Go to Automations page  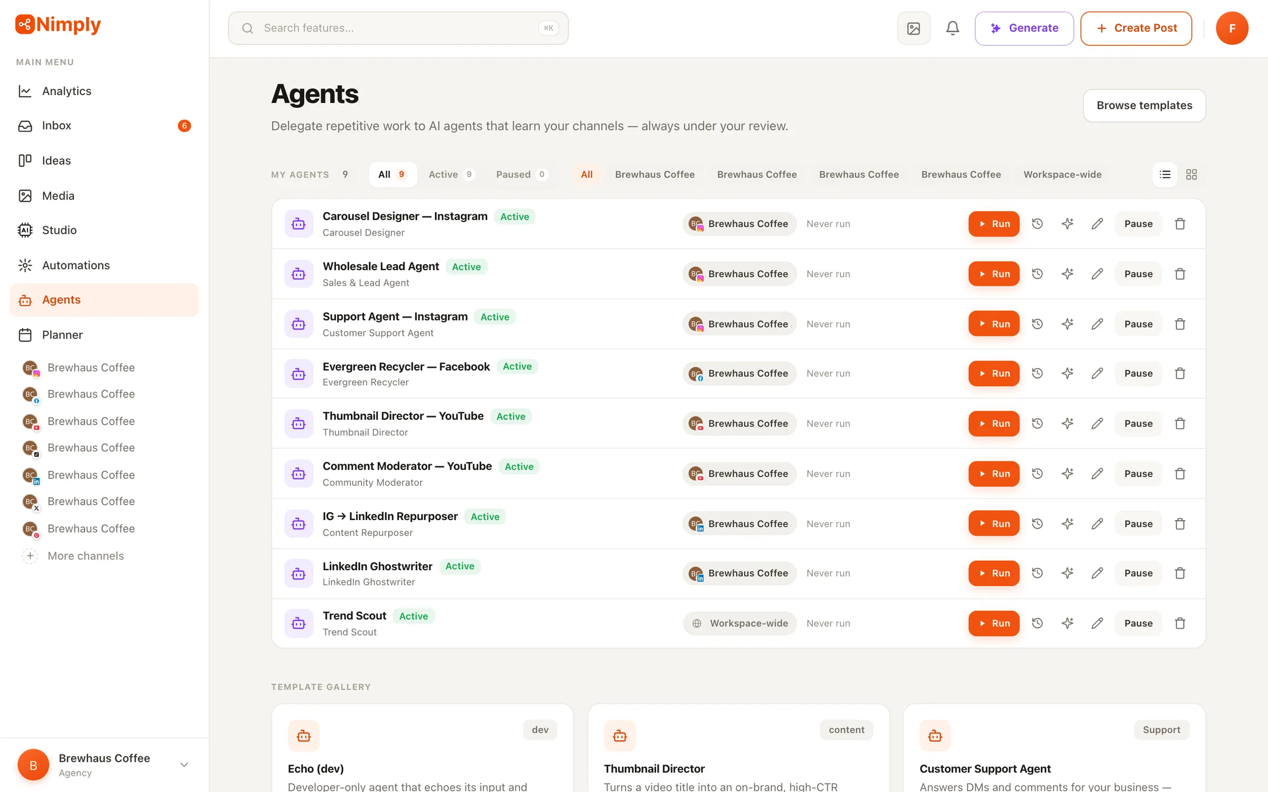coord(104,265)
